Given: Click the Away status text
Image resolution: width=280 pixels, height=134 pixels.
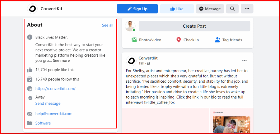Looking at the screenshot, I should pos(40,97).
